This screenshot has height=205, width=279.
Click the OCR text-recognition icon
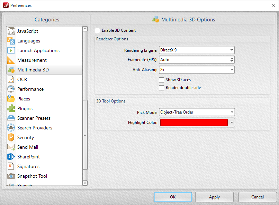pos(11,79)
